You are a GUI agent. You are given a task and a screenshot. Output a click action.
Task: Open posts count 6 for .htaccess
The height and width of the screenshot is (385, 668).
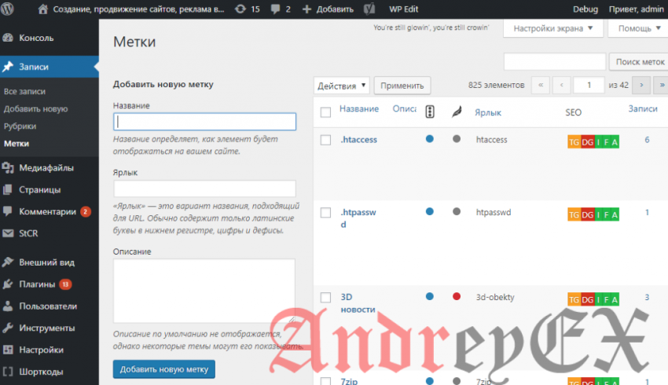647,140
